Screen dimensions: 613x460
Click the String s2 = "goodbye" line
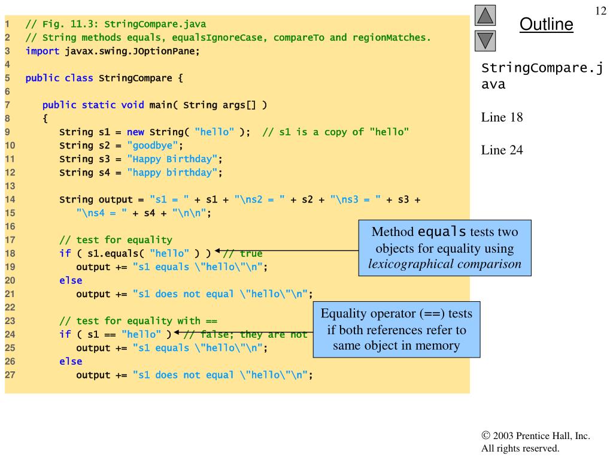click(x=121, y=146)
